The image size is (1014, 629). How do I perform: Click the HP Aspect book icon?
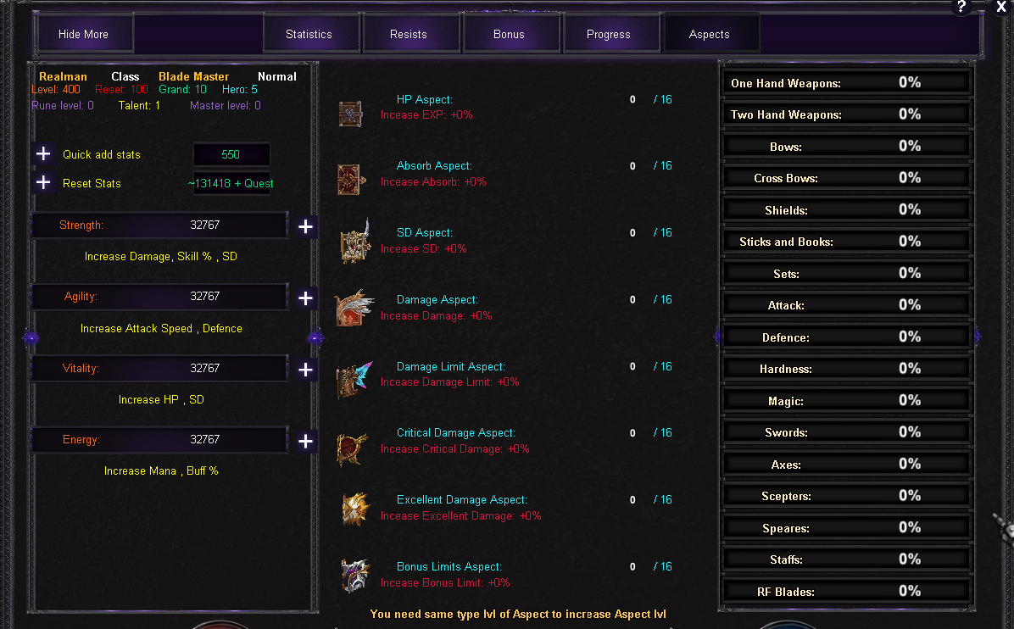point(350,114)
